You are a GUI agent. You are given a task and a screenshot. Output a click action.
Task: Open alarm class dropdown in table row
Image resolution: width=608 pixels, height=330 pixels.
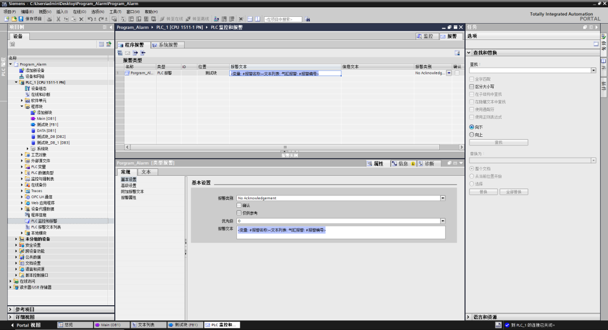click(x=449, y=73)
